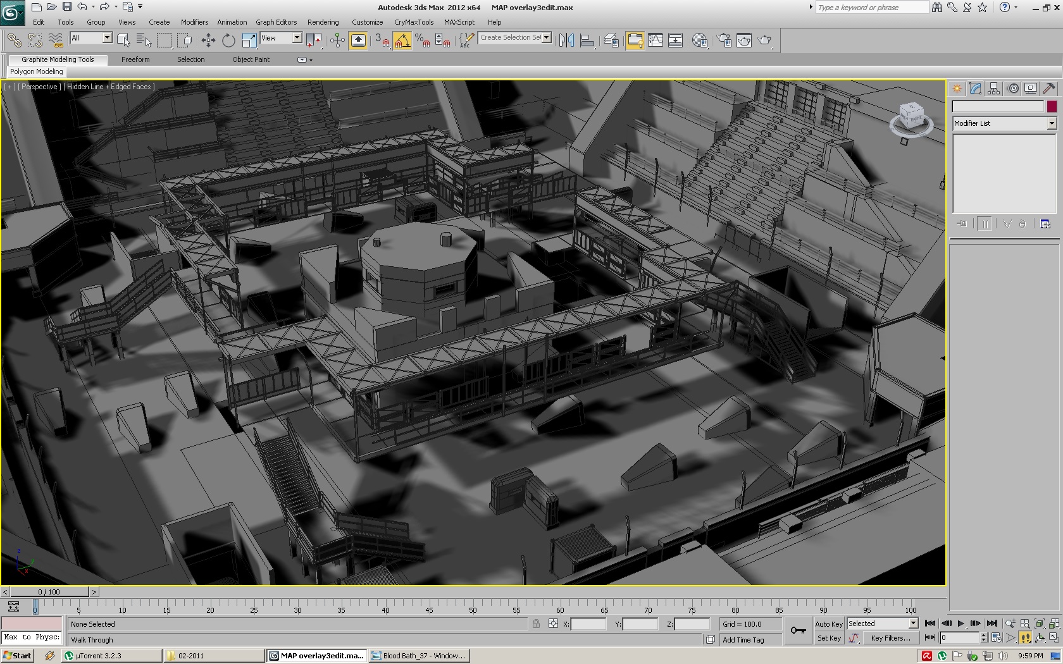1063x664 pixels.
Task: Click the object color swatch
Action: pyautogui.click(x=1052, y=106)
